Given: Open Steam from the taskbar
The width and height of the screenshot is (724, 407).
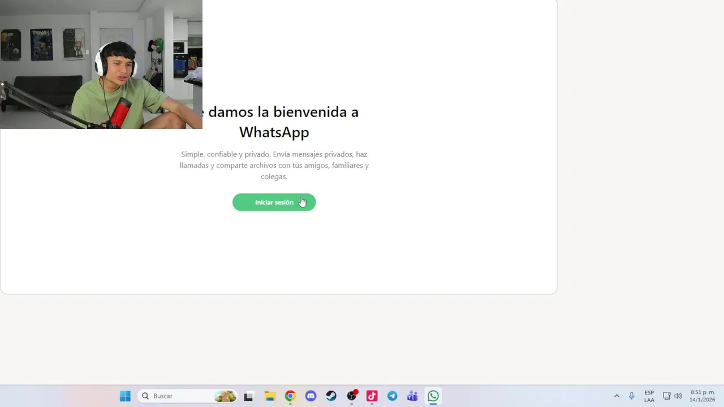Looking at the screenshot, I should (x=331, y=396).
